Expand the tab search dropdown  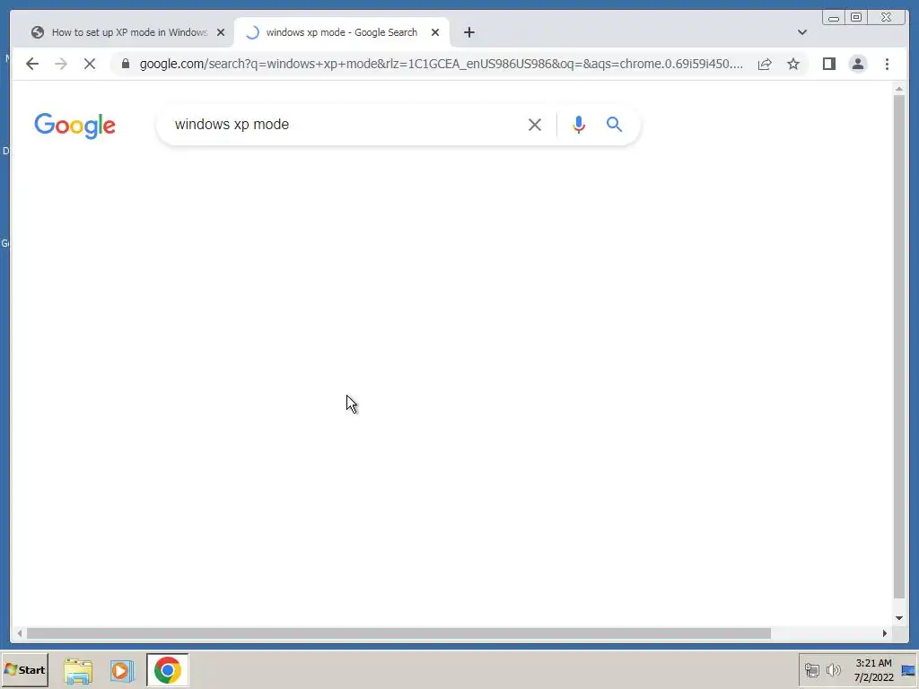tap(801, 32)
